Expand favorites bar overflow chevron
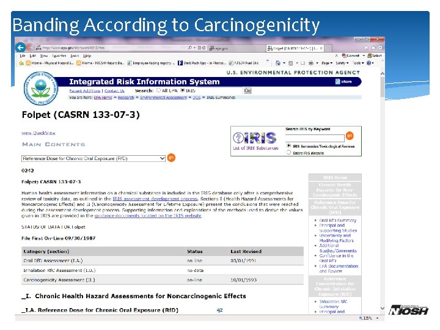 (x=267, y=61)
